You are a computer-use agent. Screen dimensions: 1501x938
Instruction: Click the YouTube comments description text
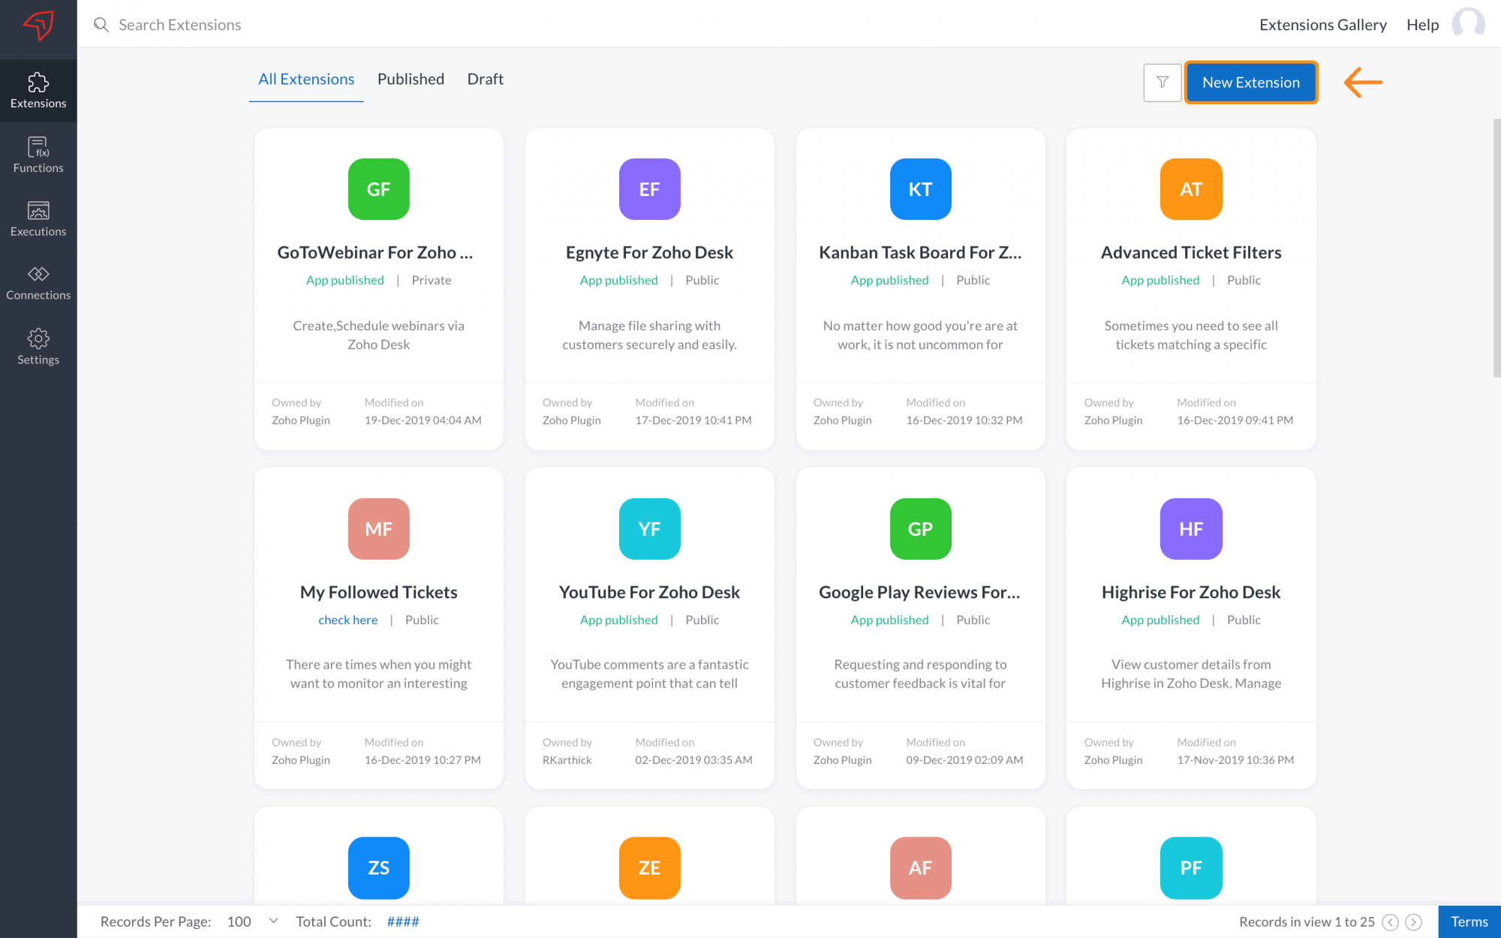[x=649, y=674]
